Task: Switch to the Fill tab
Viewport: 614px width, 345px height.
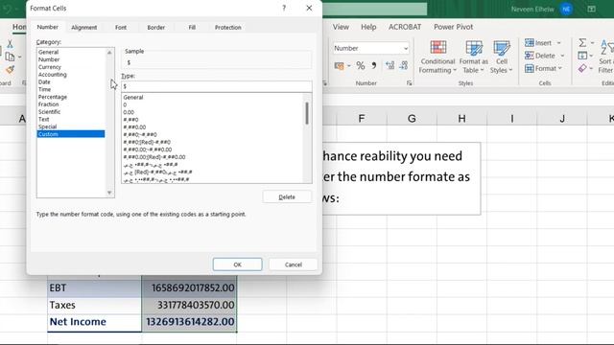Action: coord(192,28)
